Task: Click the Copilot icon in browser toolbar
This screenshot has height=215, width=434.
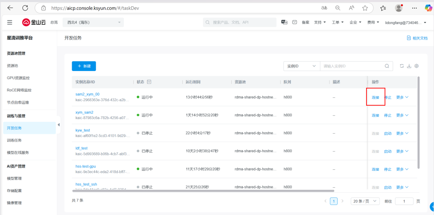Action: [428, 8]
